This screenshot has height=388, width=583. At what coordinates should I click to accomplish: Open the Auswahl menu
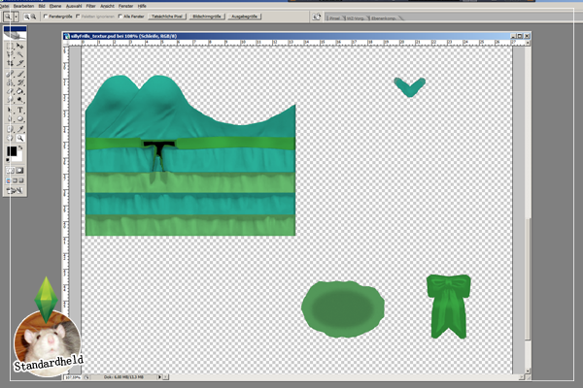74,6
